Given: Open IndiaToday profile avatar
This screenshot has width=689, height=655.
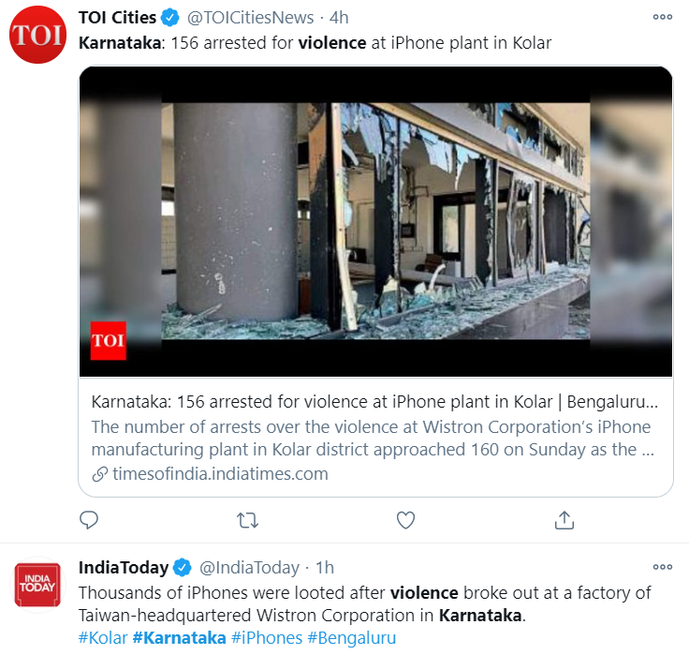Looking at the screenshot, I should coord(37,585).
